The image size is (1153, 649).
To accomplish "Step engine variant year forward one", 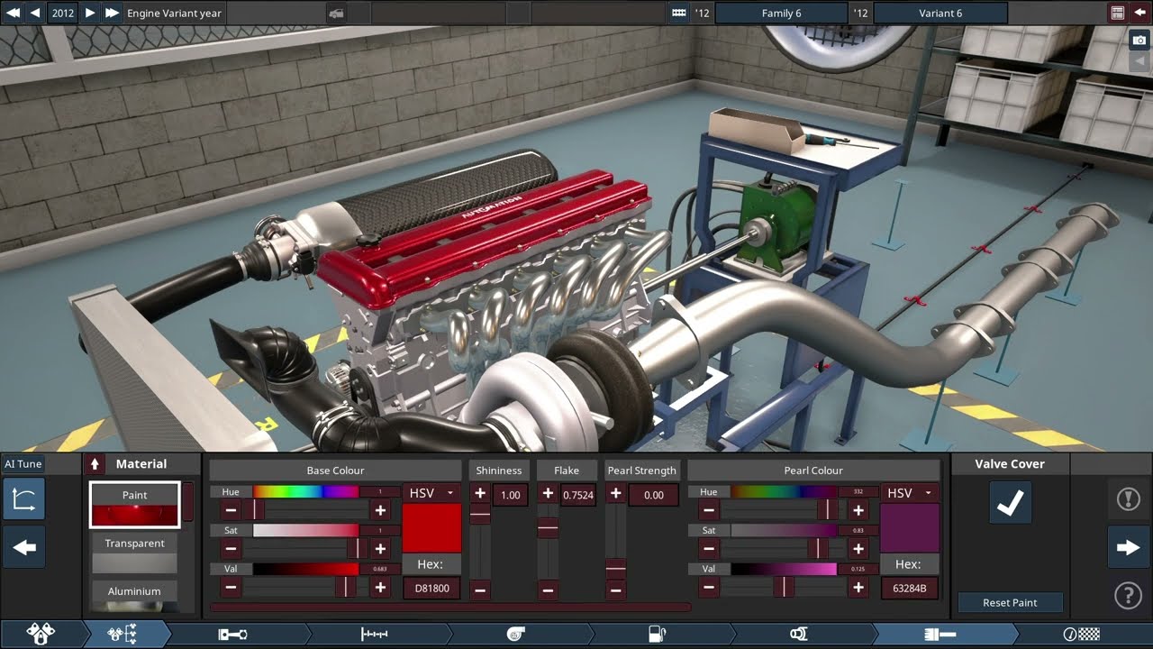I will pyautogui.click(x=89, y=13).
